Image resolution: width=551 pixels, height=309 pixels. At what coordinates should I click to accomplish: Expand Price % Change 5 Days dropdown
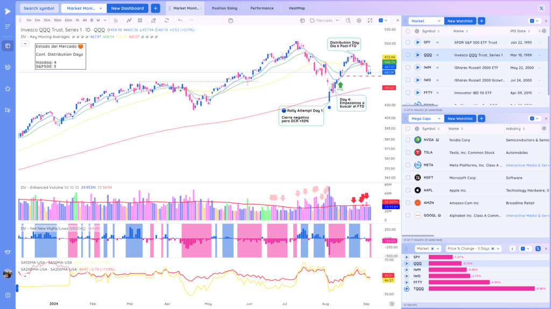473,248
